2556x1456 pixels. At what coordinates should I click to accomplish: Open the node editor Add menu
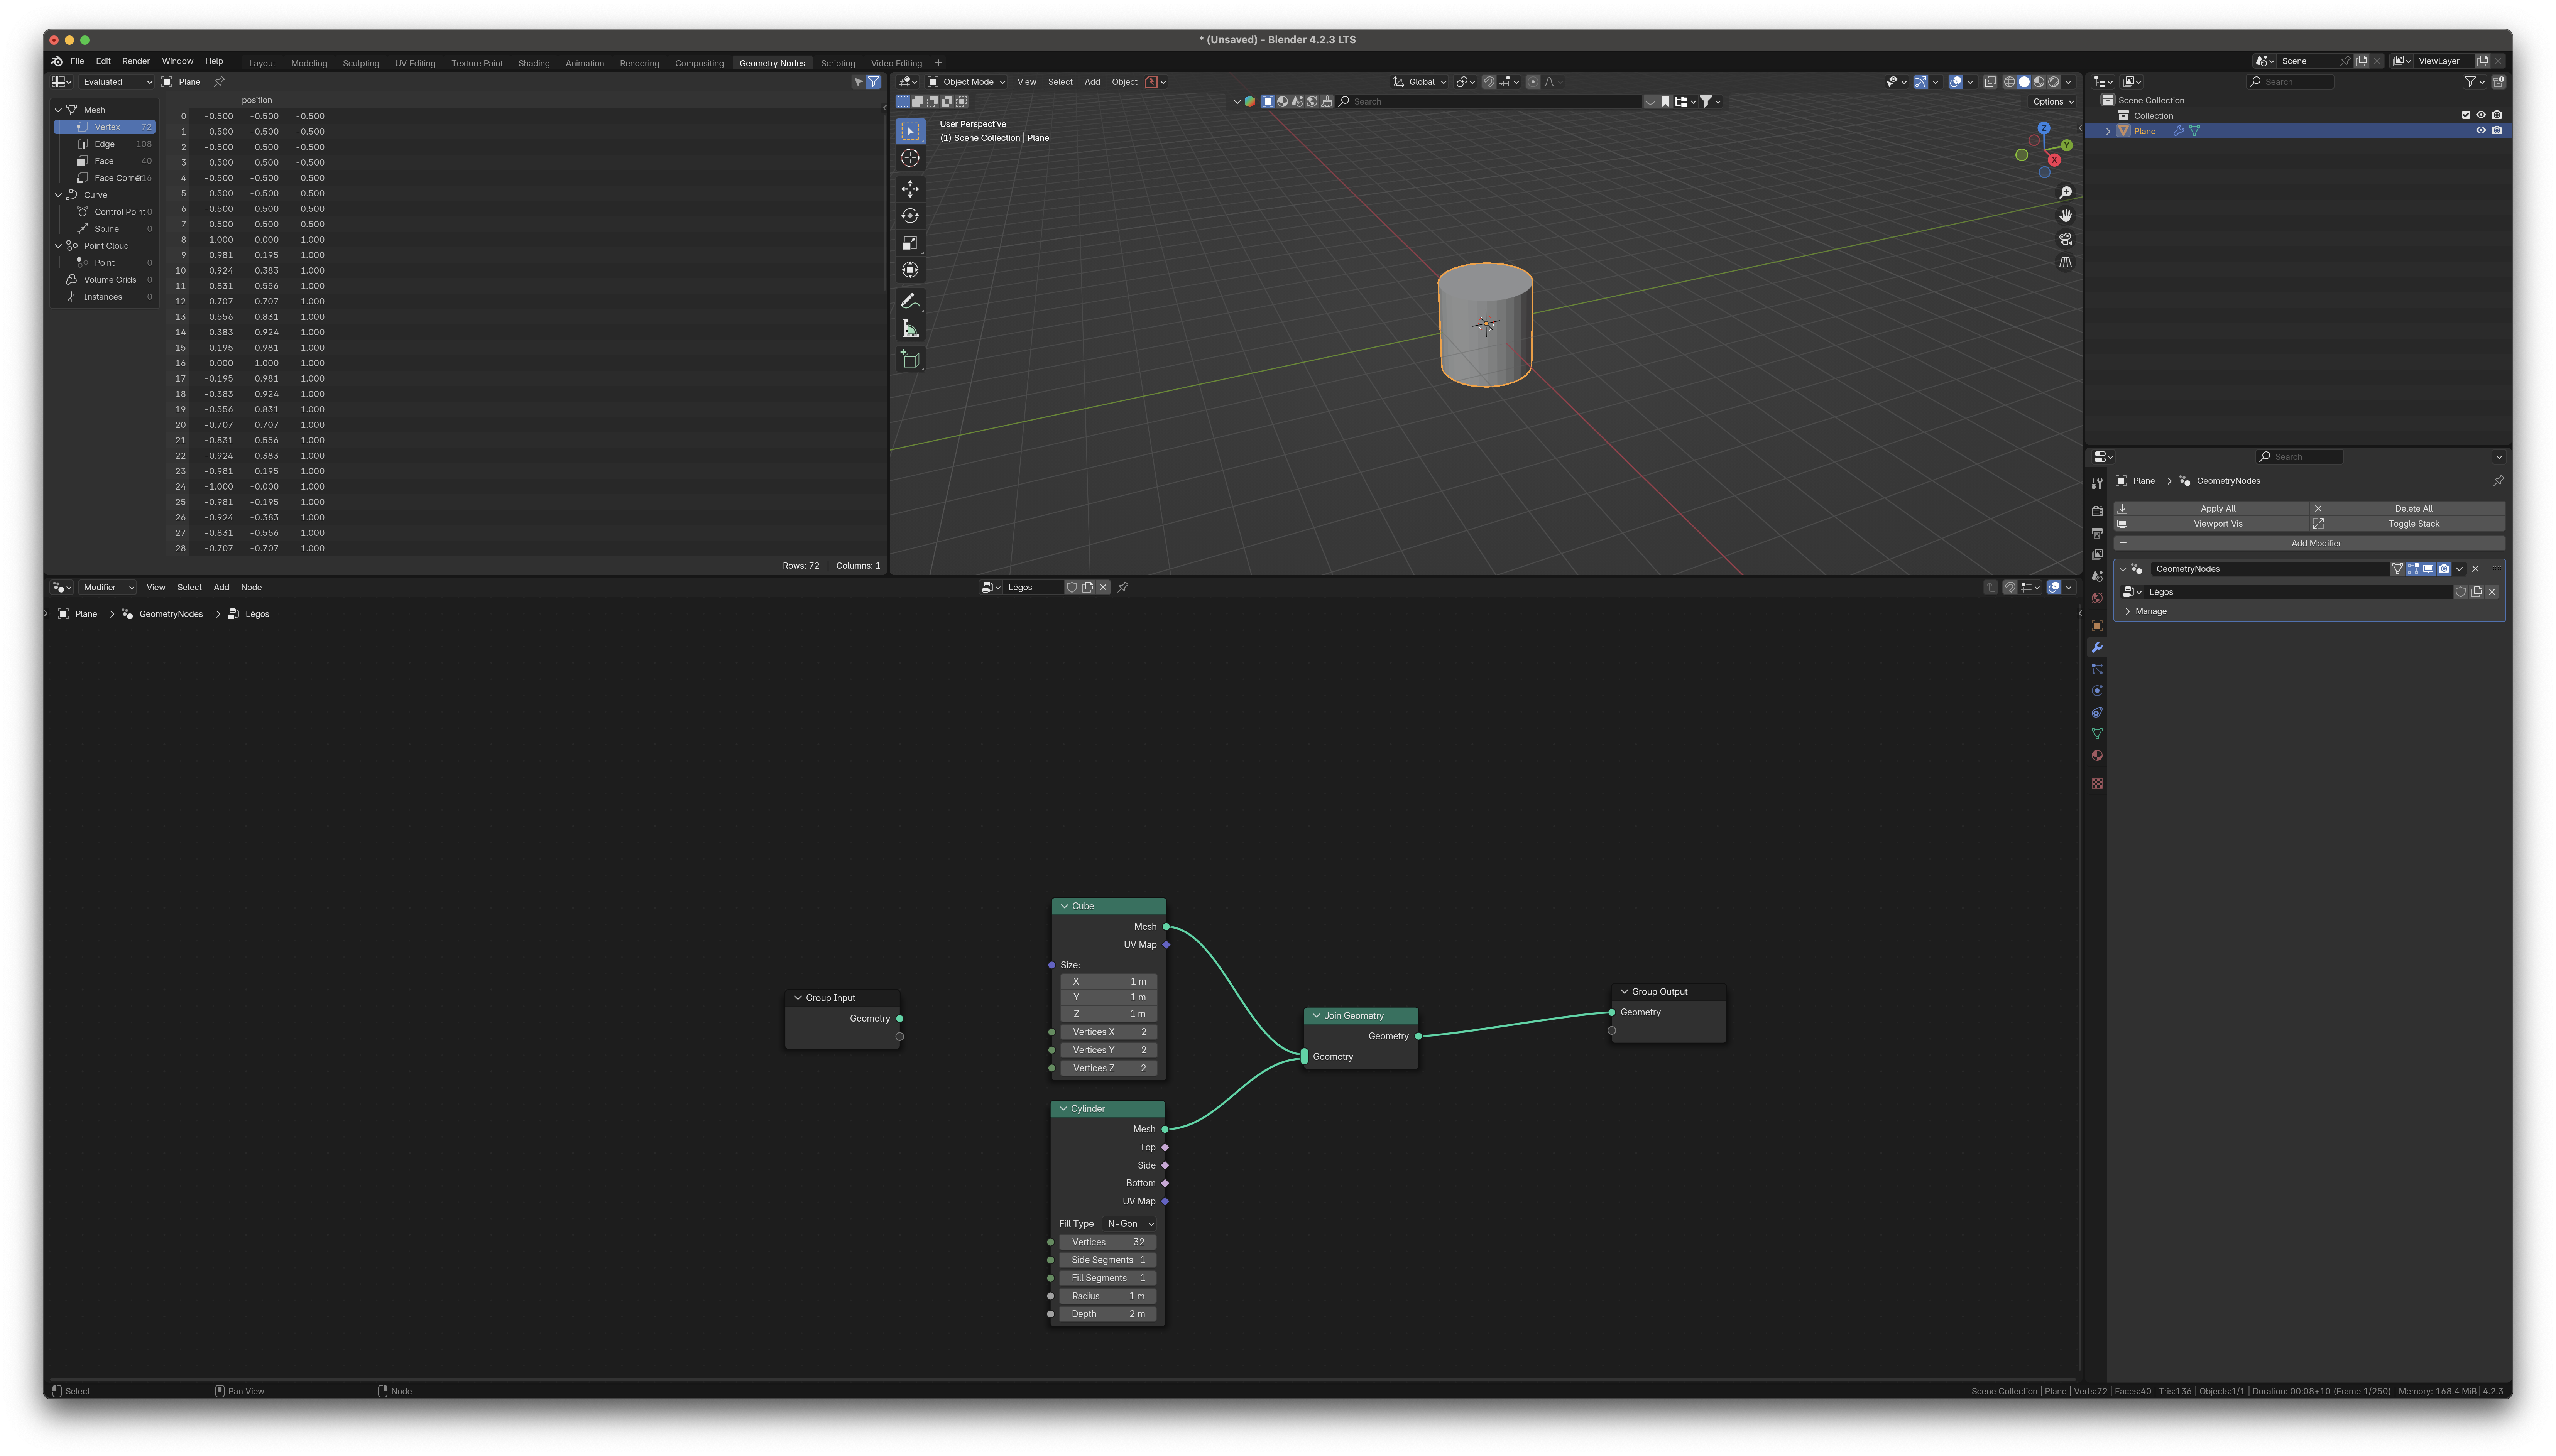(x=221, y=587)
